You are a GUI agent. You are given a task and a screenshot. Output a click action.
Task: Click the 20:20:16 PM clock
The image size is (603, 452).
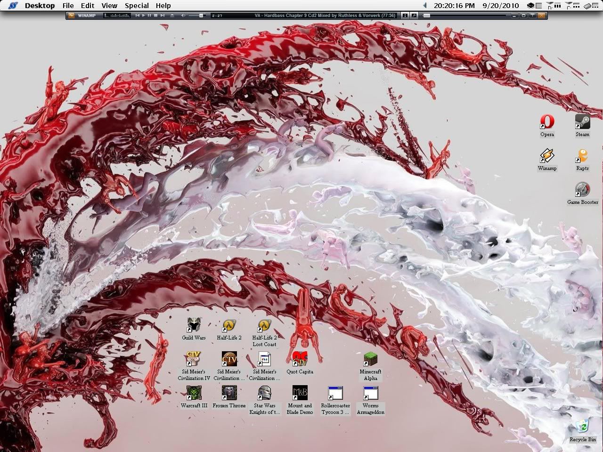pos(454,6)
